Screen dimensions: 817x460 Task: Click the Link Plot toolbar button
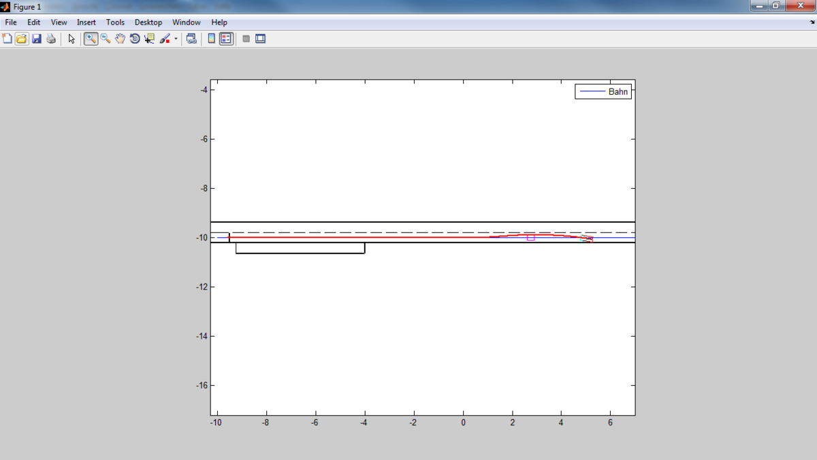192,39
